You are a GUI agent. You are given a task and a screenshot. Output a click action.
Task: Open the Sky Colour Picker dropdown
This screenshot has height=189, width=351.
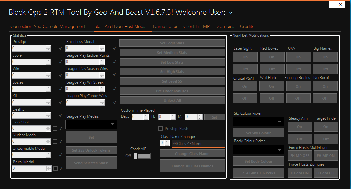258,121
